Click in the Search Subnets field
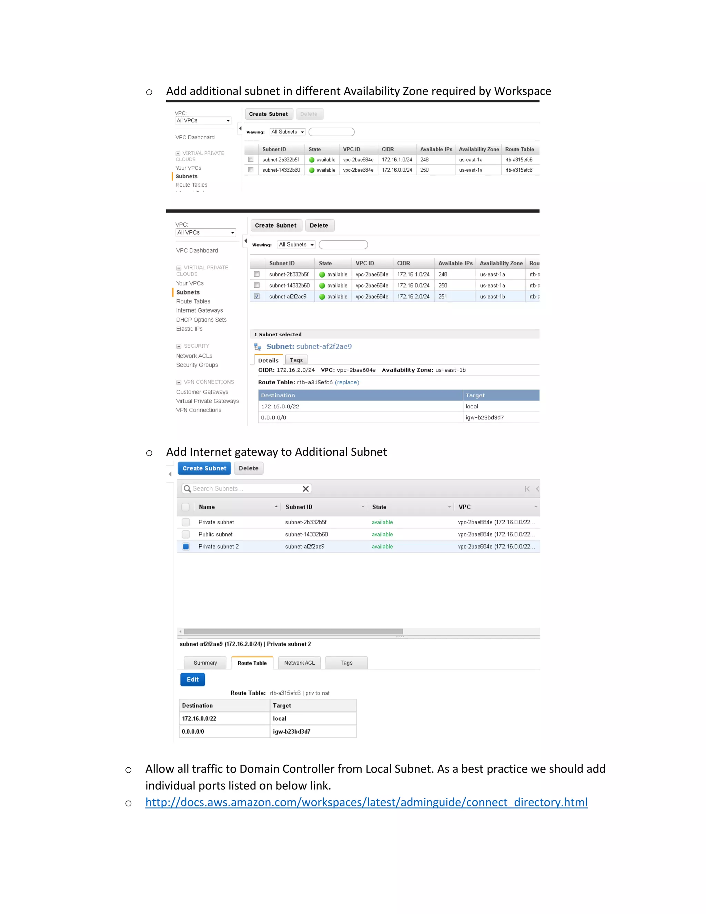The width and height of the screenshot is (706, 914). point(246,488)
